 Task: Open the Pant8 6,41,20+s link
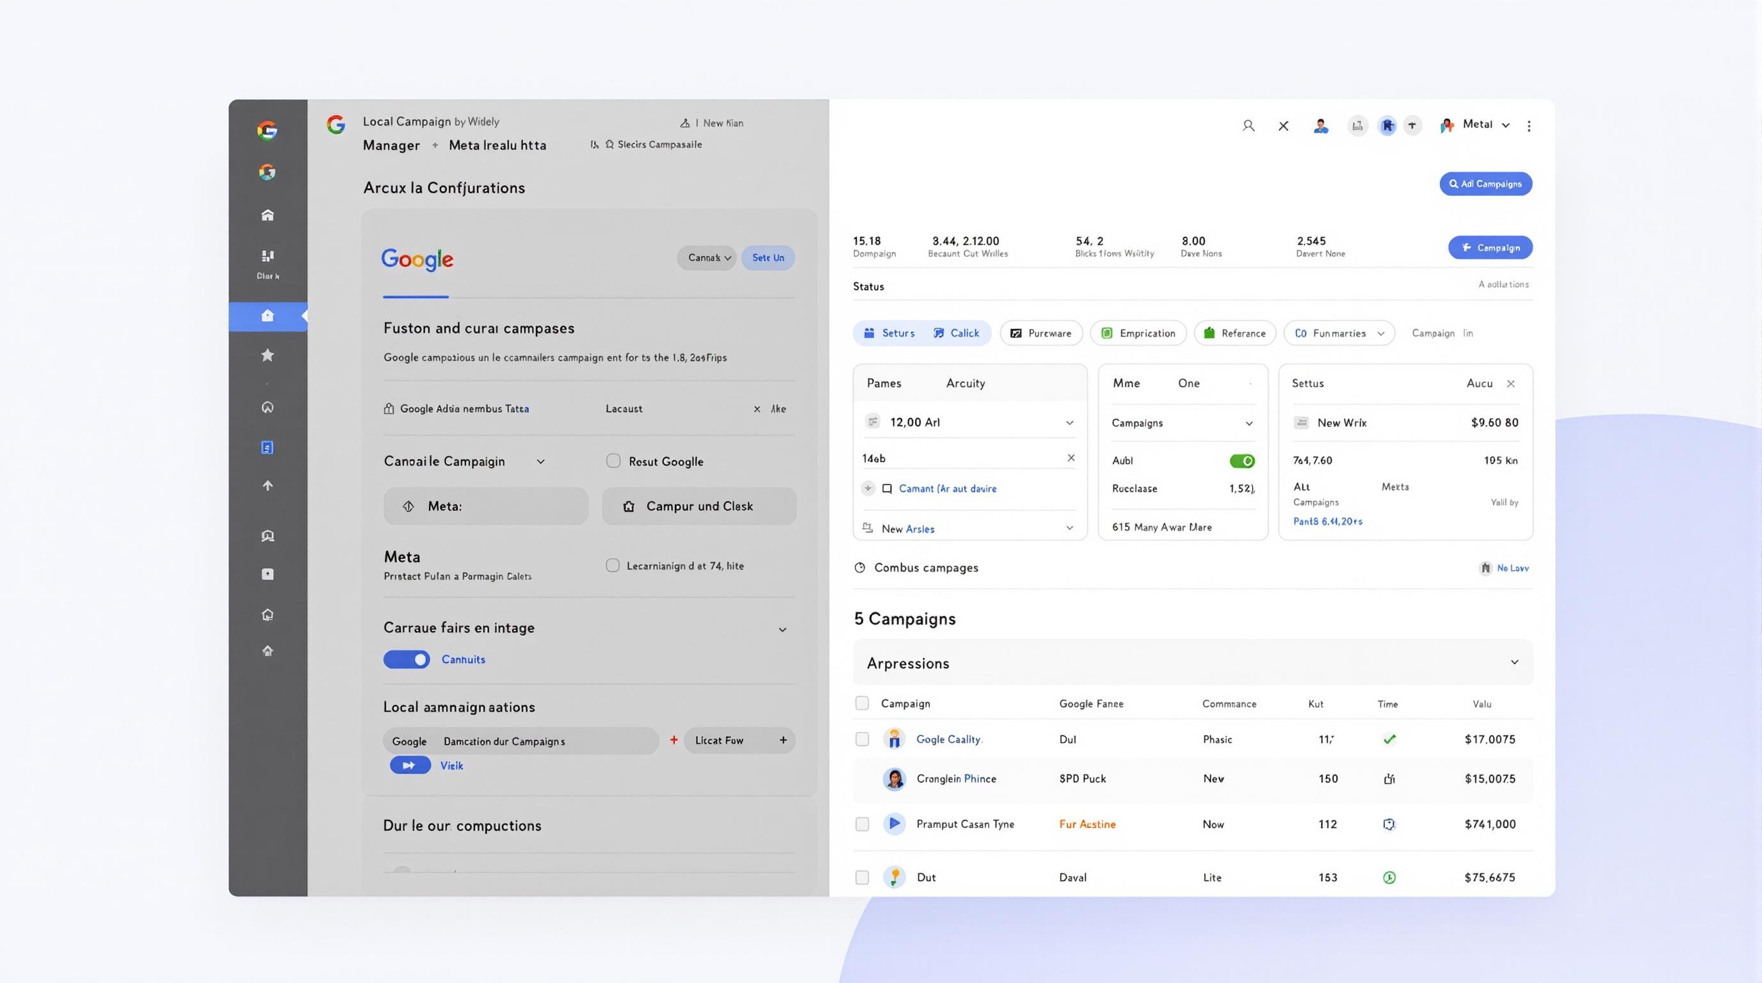pos(1328,522)
